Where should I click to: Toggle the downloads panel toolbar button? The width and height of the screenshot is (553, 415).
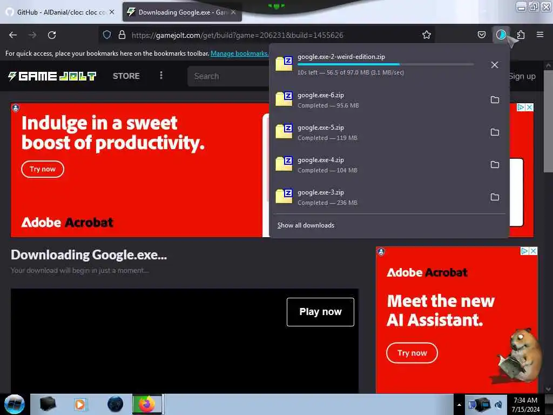tap(501, 35)
